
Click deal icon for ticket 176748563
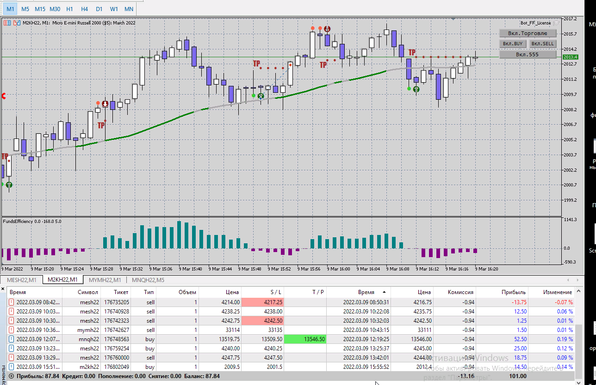[12, 339]
